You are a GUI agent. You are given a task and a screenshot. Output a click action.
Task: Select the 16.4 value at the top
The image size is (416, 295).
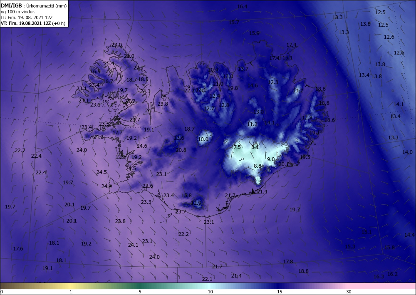[242, 7]
